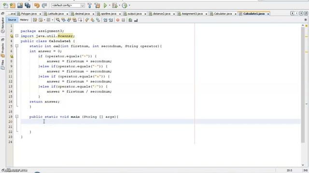Click Find Next Occurrence icon
309x173 pixels.
point(69,20)
